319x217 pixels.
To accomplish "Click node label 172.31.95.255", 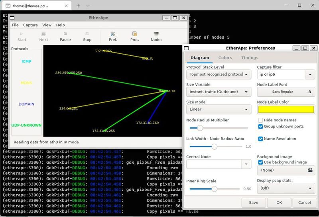I will click(104, 131).
